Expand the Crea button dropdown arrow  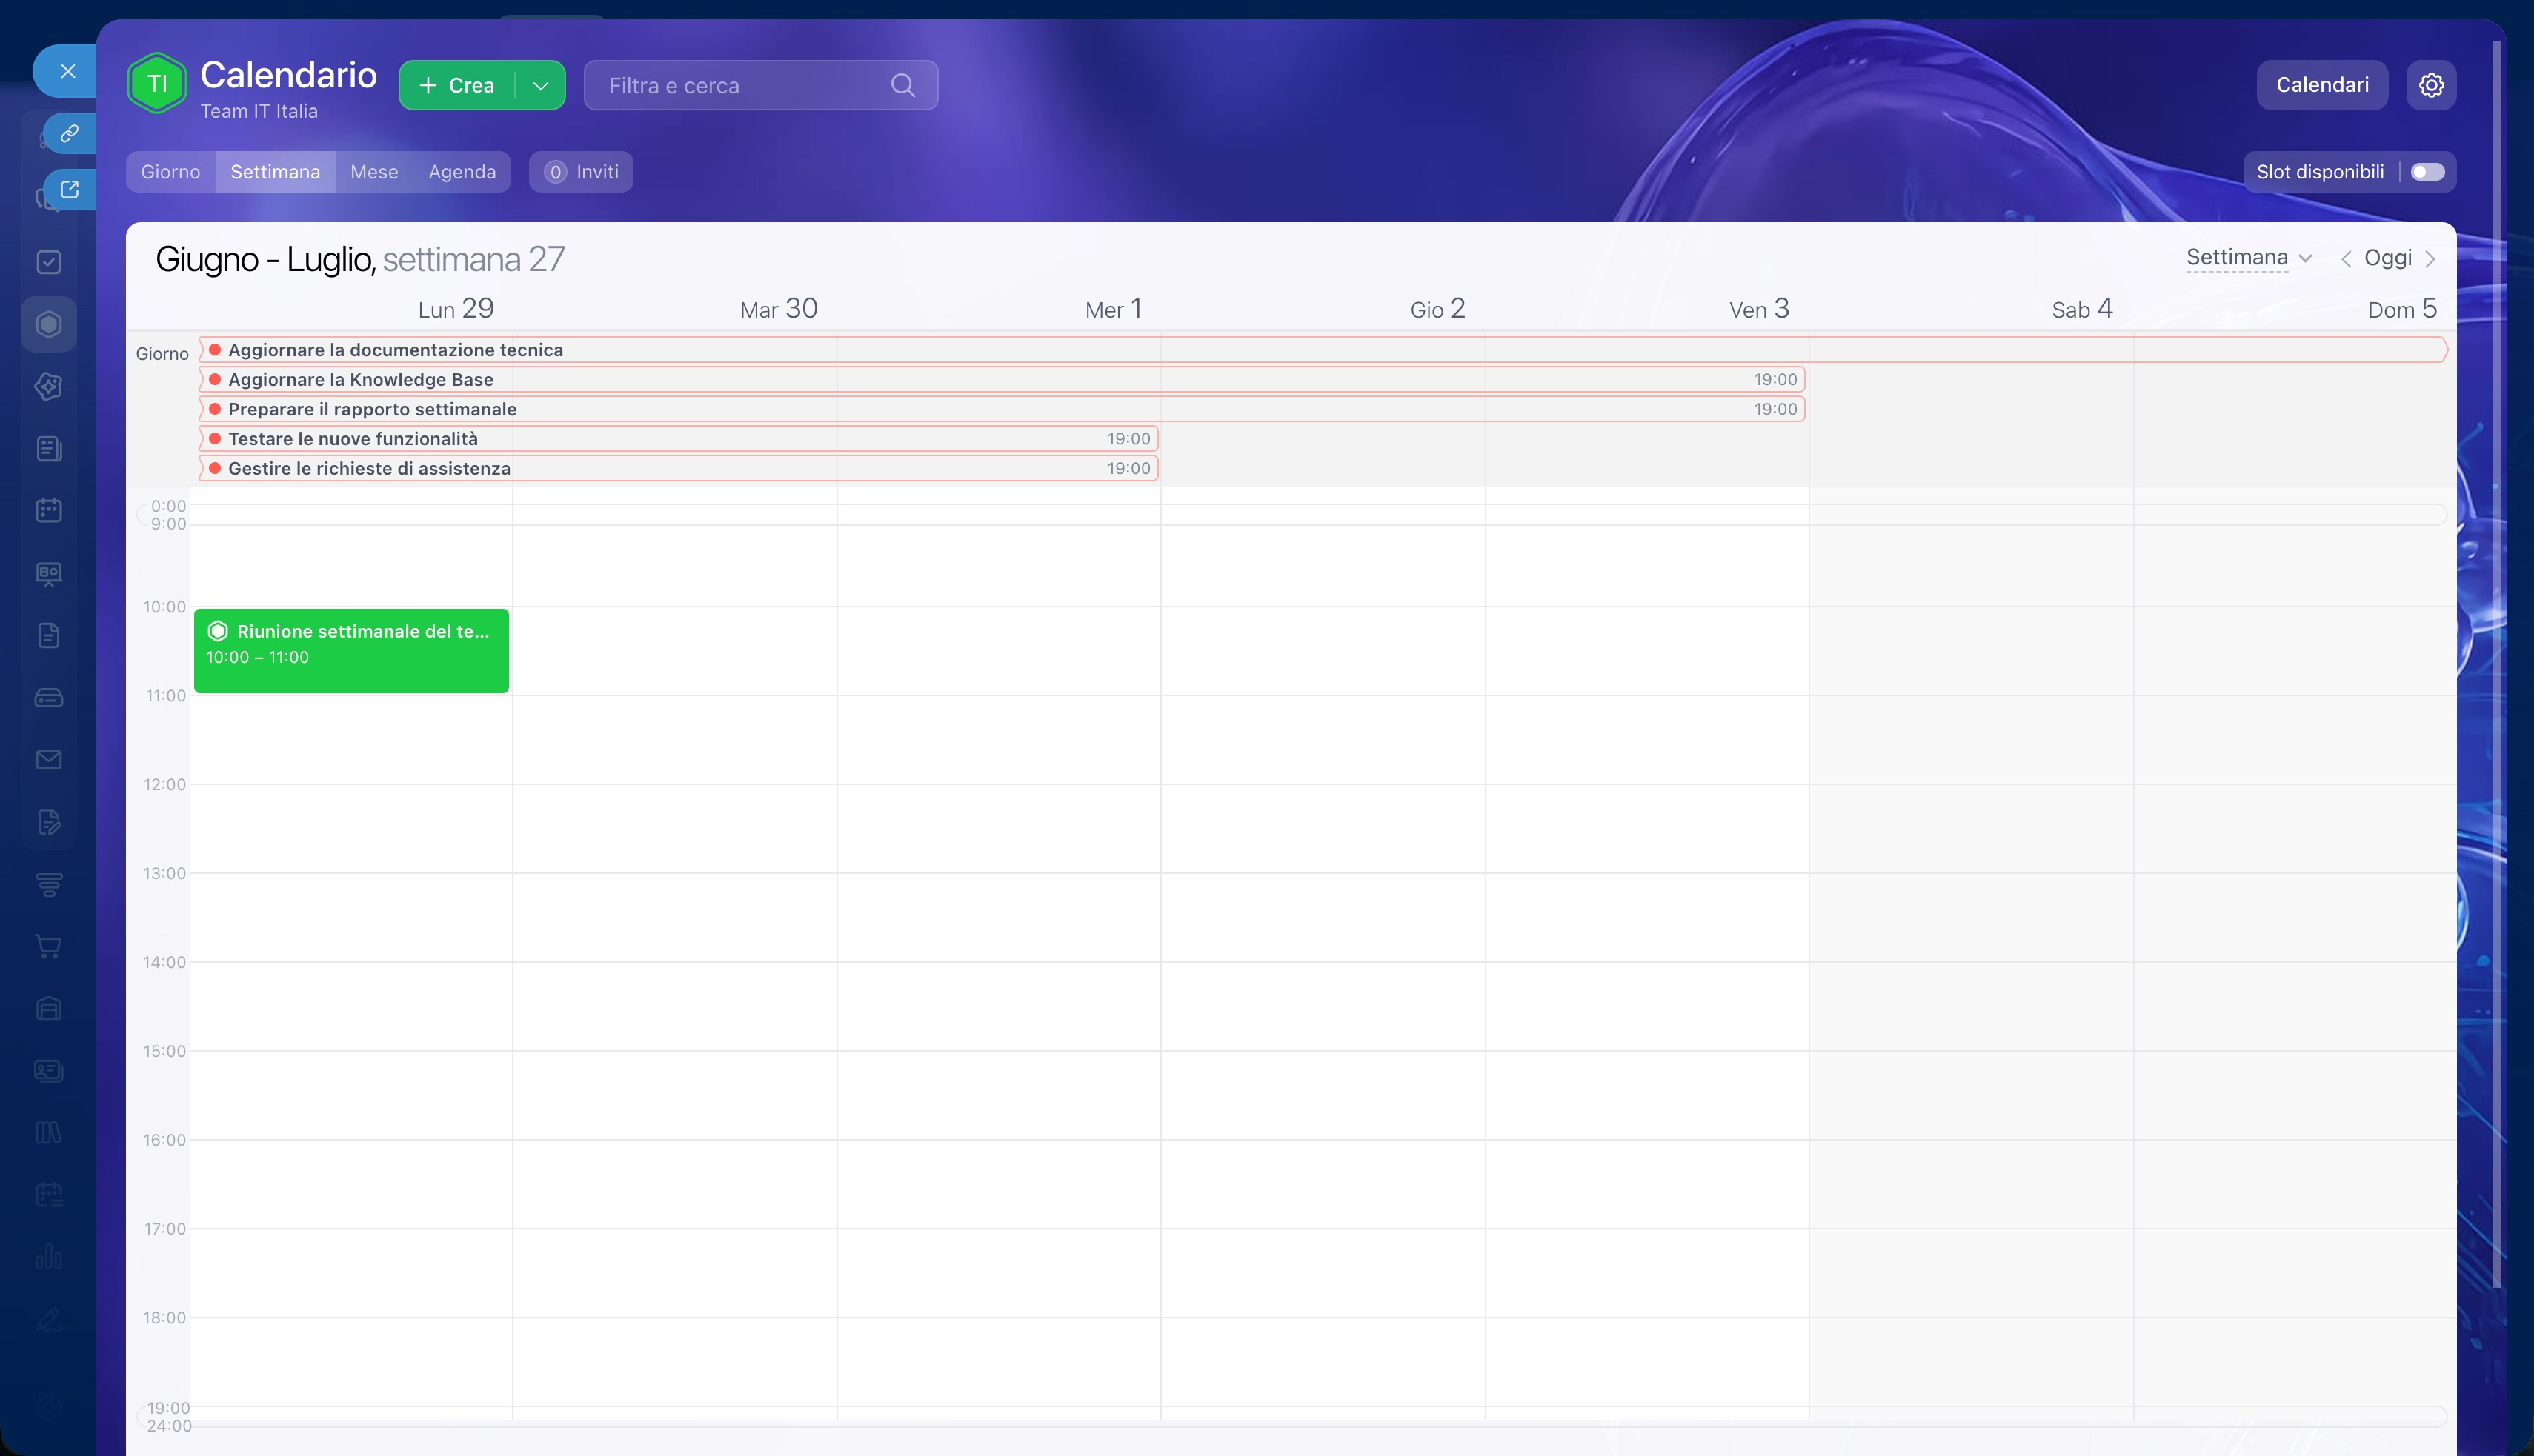(x=541, y=86)
